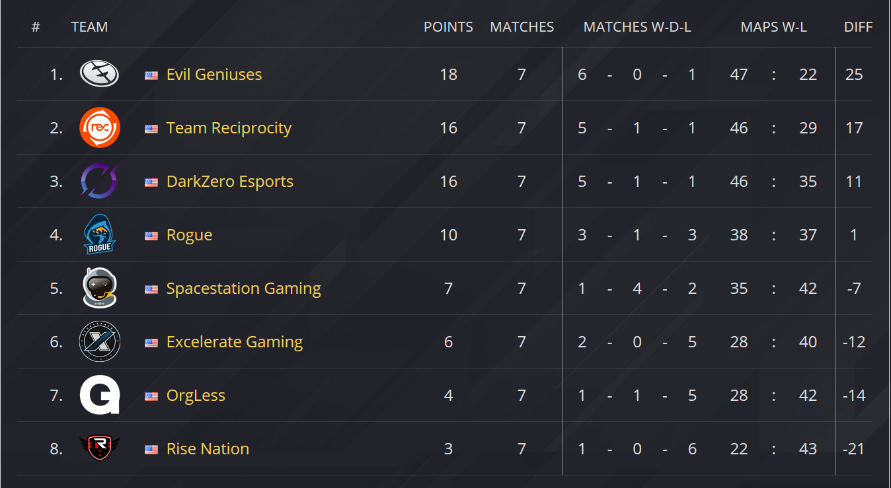Click the OrgLess white G logo

[99, 396]
